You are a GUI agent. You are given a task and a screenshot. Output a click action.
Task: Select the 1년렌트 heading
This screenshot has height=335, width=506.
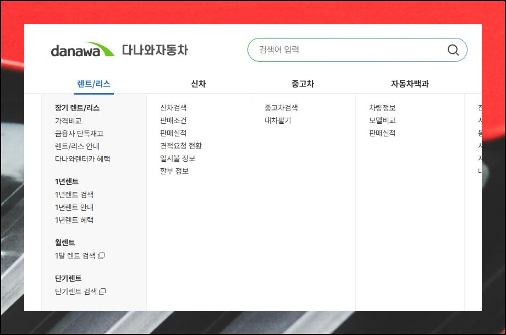(x=67, y=182)
